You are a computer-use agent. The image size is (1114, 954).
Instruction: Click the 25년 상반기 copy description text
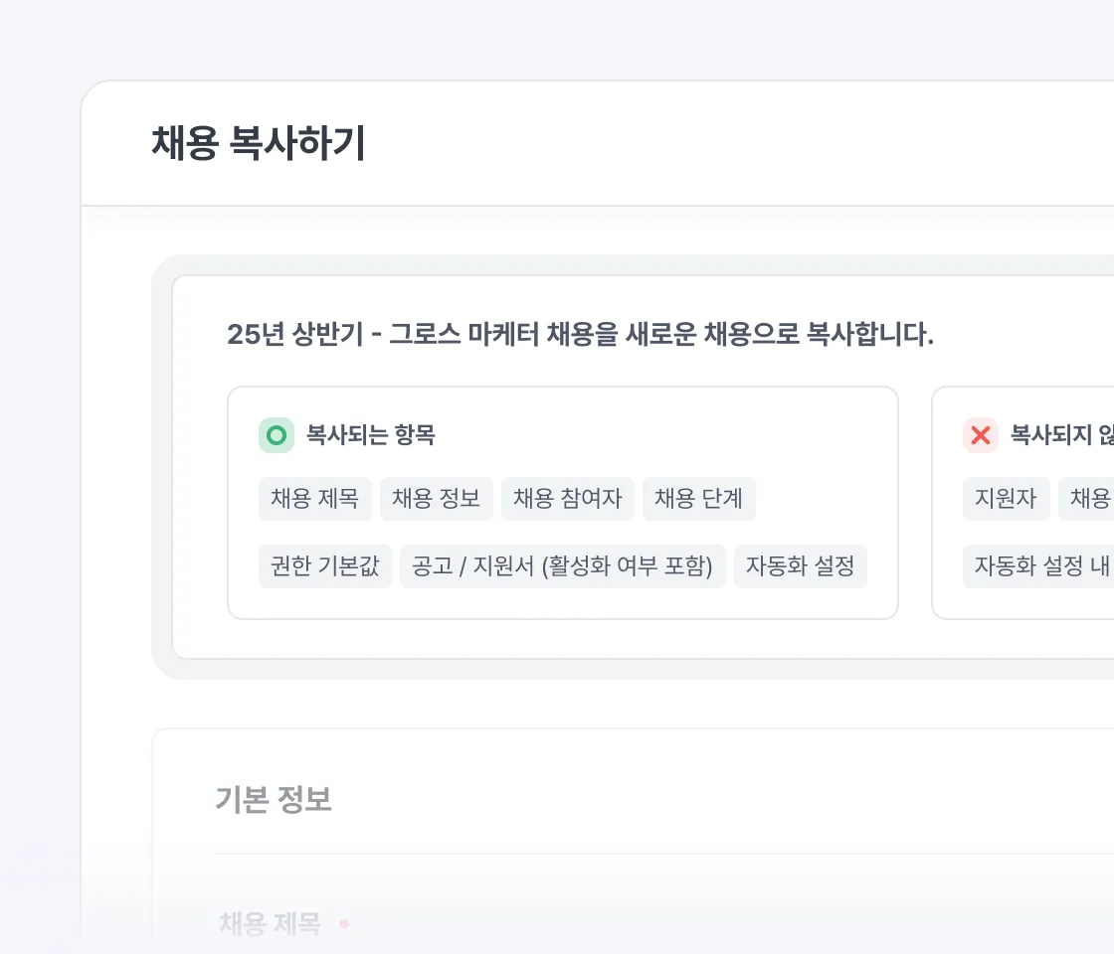(581, 334)
